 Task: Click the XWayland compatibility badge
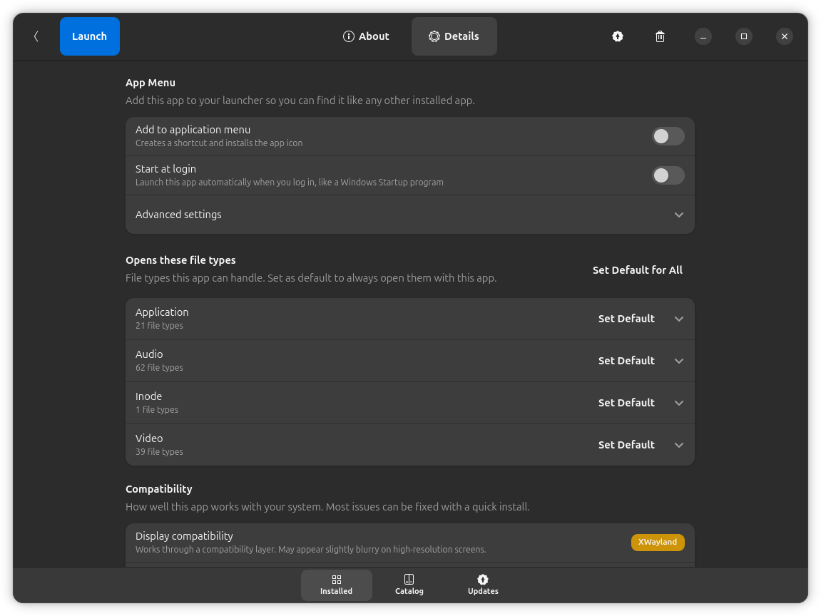(657, 543)
